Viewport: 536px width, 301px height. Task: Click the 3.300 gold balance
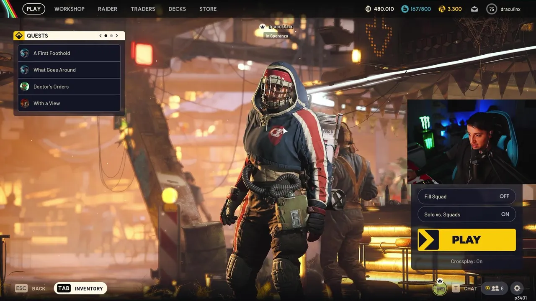[x=455, y=9]
